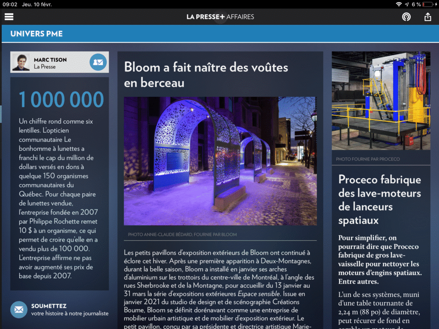Tap the Wi-Fi icon in status bar
Screen dimensions: 439x329
pos(399,4)
